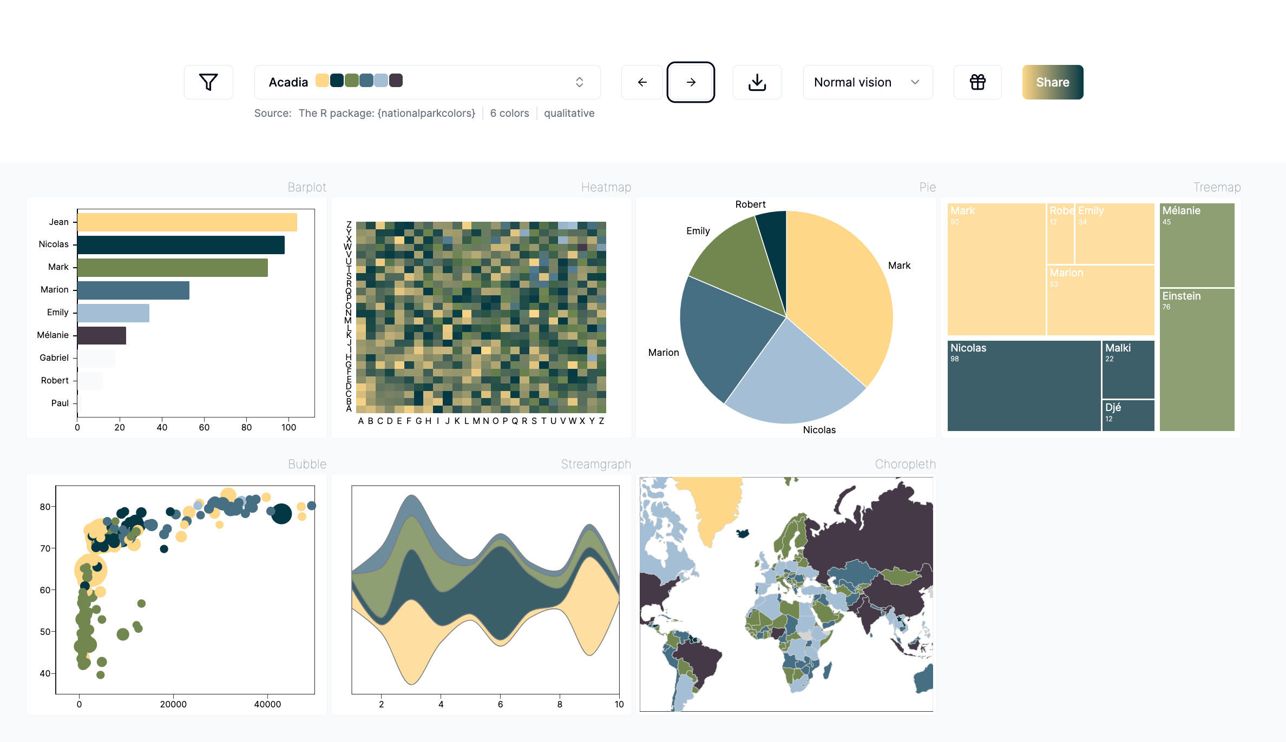Click the palette selector up-down chevrons
Image resolution: width=1286 pixels, height=742 pixels.
579,82
